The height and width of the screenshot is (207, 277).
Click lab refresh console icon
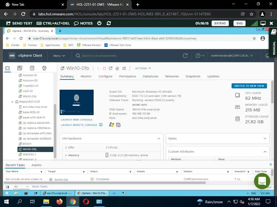[x=109, y=23]
